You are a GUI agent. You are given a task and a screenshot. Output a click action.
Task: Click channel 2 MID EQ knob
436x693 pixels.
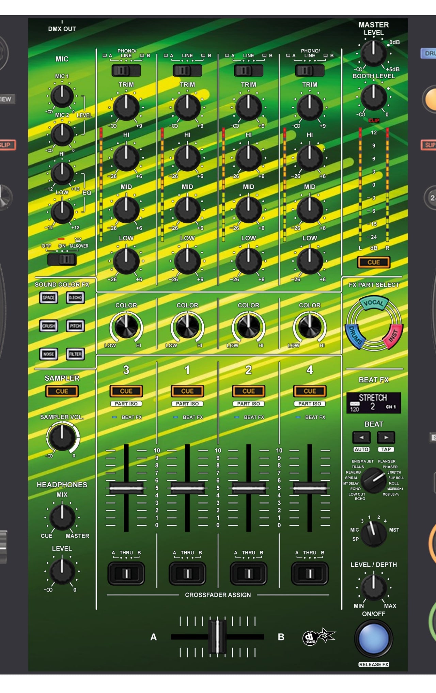249,209
